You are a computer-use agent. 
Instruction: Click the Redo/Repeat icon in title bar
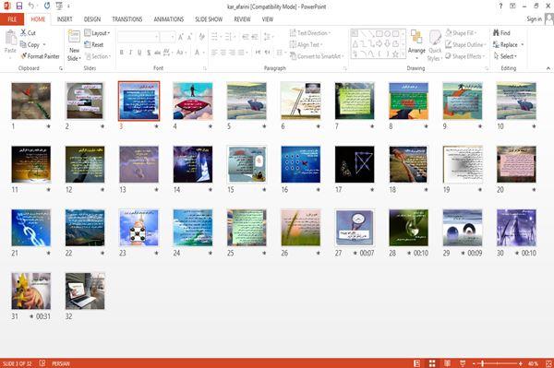coord(47,6)
